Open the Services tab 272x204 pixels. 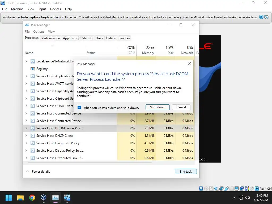tap(124, 38)
